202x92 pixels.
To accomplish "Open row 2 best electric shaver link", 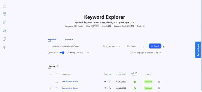I will [70, 88].
